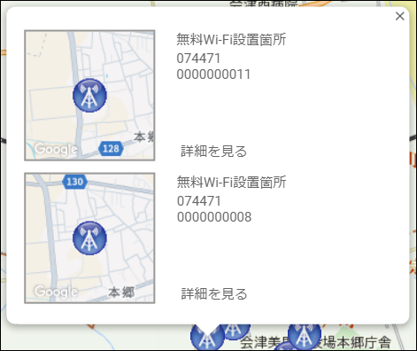The height and width of the screenshot is (351, 417).
Task: Click the 本郷 label in the second thumbnail
Action: click(x=121, y=292)
